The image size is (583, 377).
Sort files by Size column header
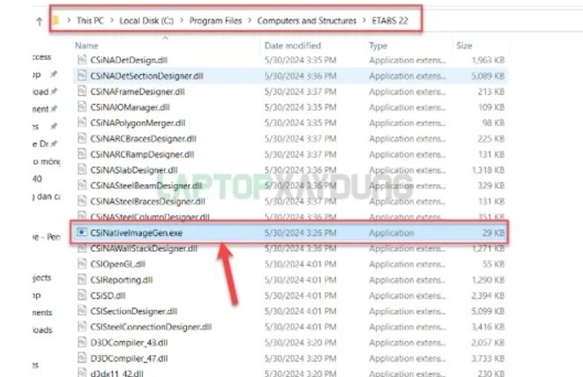(464, 46)
